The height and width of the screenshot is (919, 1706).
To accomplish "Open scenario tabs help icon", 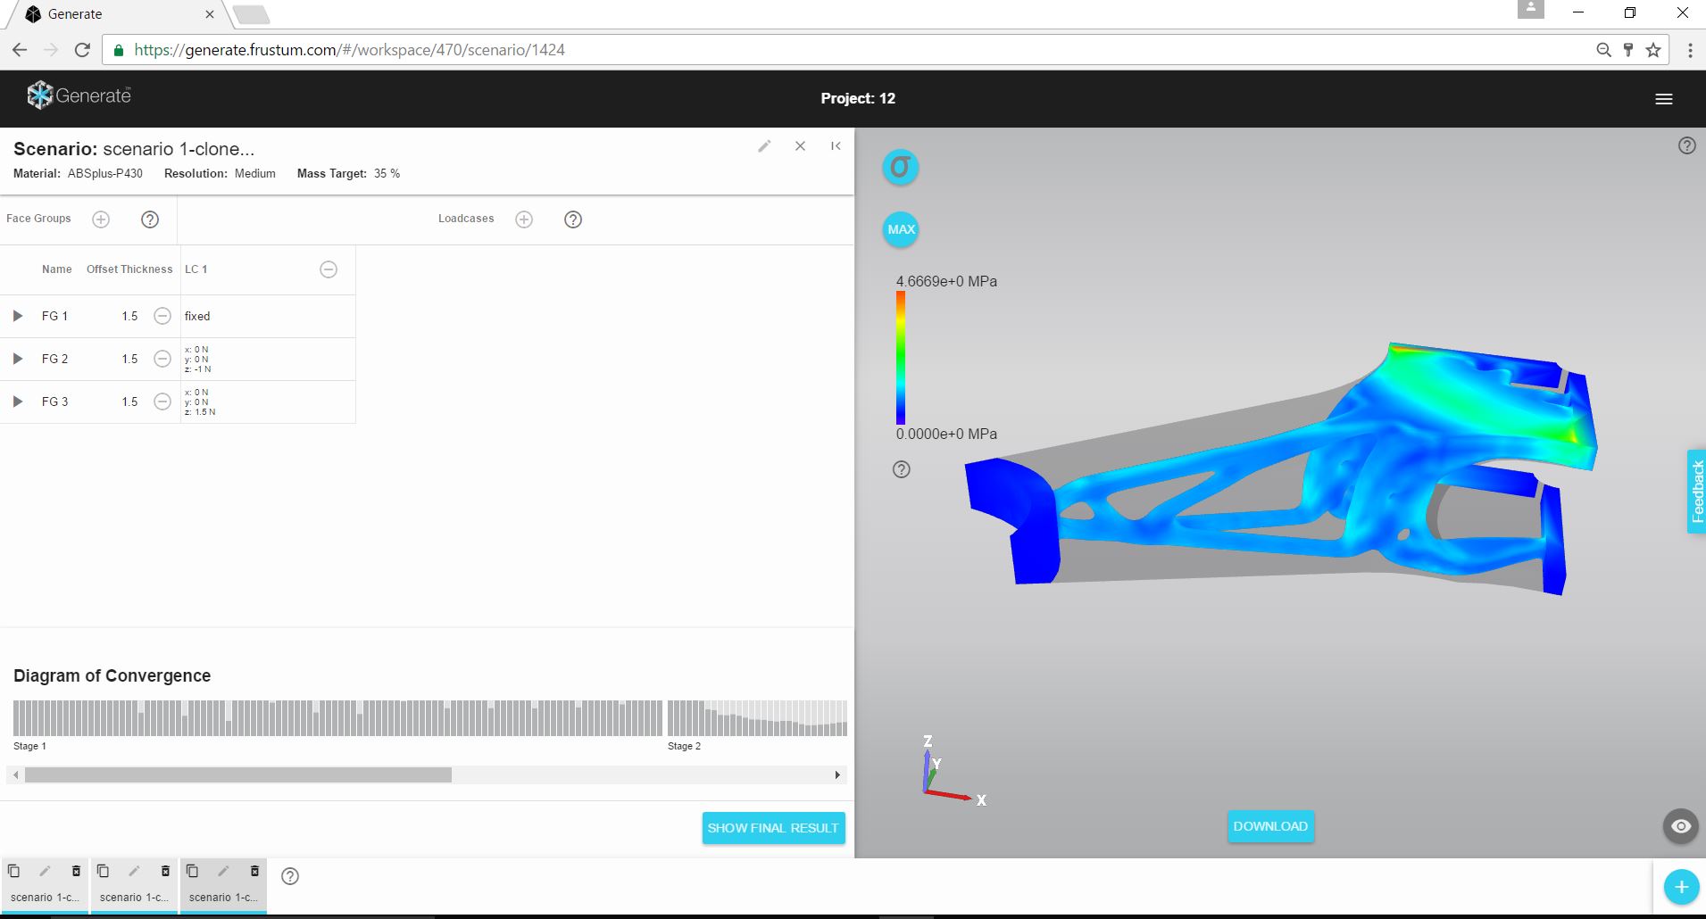I will 290,876.
